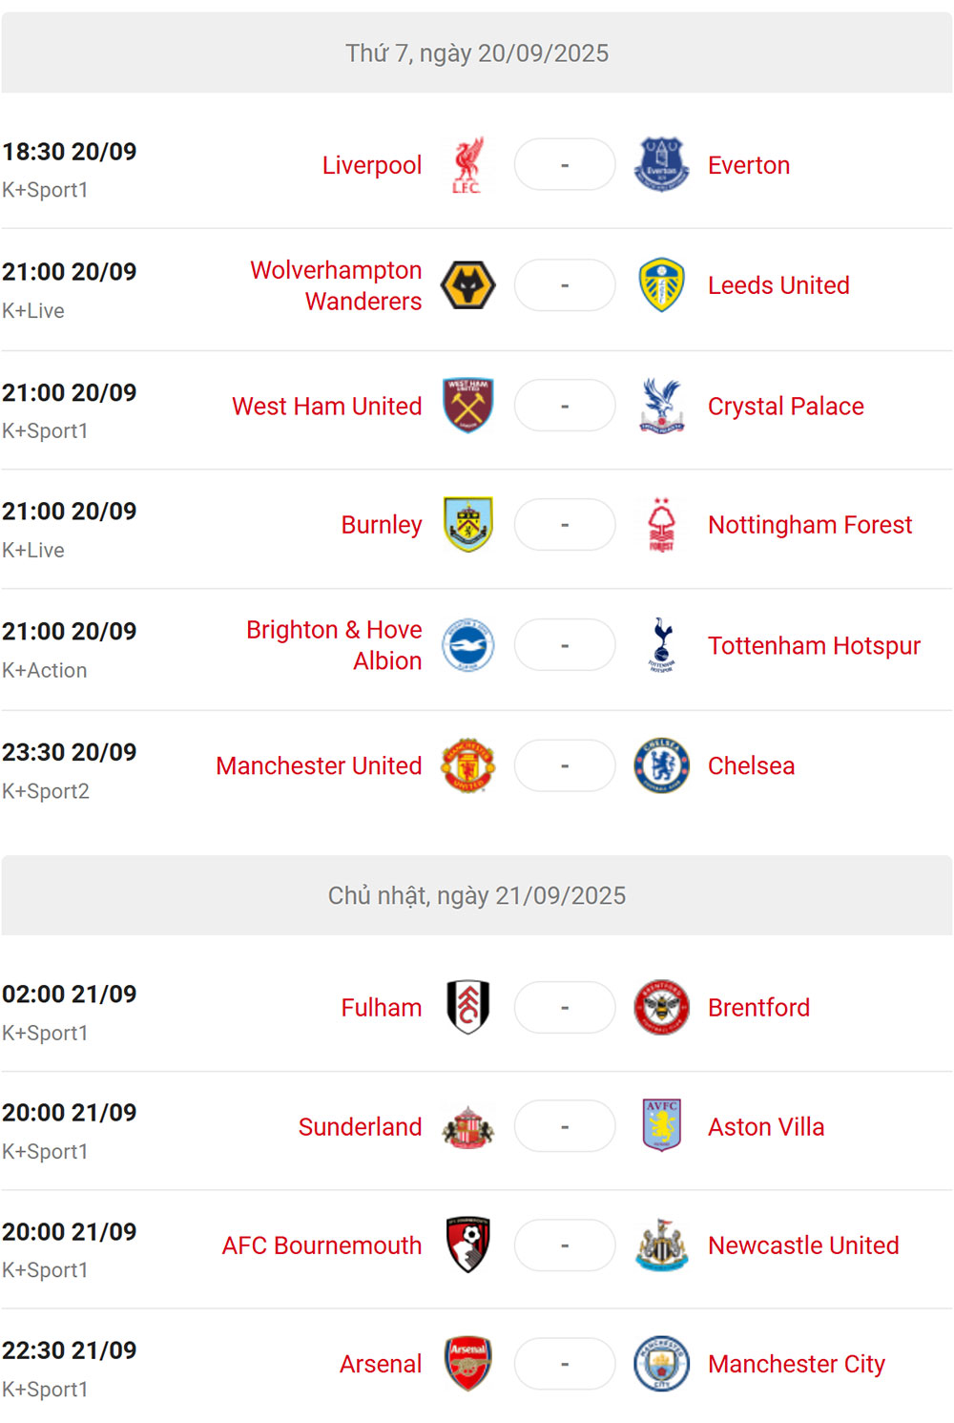Click the Leeds United badge
The width and height of the screenshot is (954, 1423).
coord(661,285)
